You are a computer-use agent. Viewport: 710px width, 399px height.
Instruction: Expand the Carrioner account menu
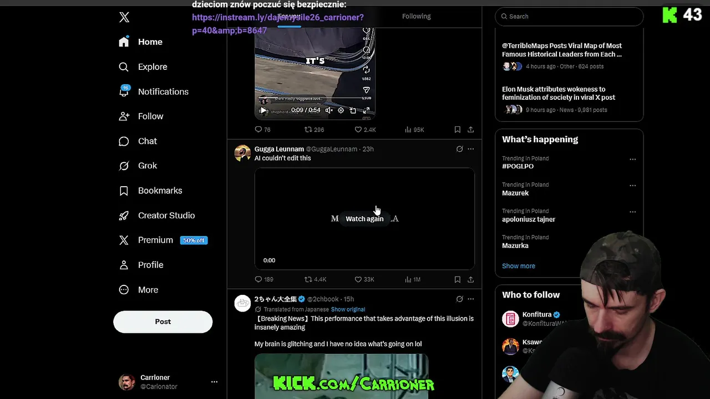[214, 382]
